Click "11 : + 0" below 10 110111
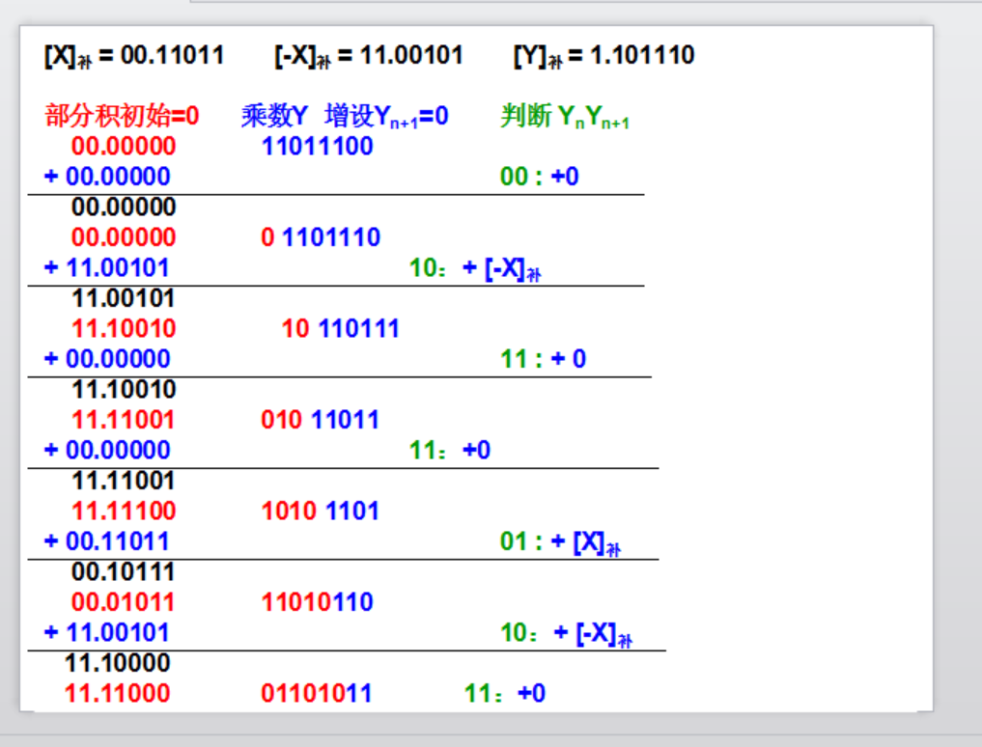 [543, 359]
